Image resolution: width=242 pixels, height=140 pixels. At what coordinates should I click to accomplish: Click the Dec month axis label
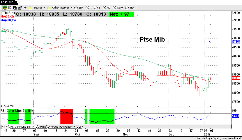(172, 134)
